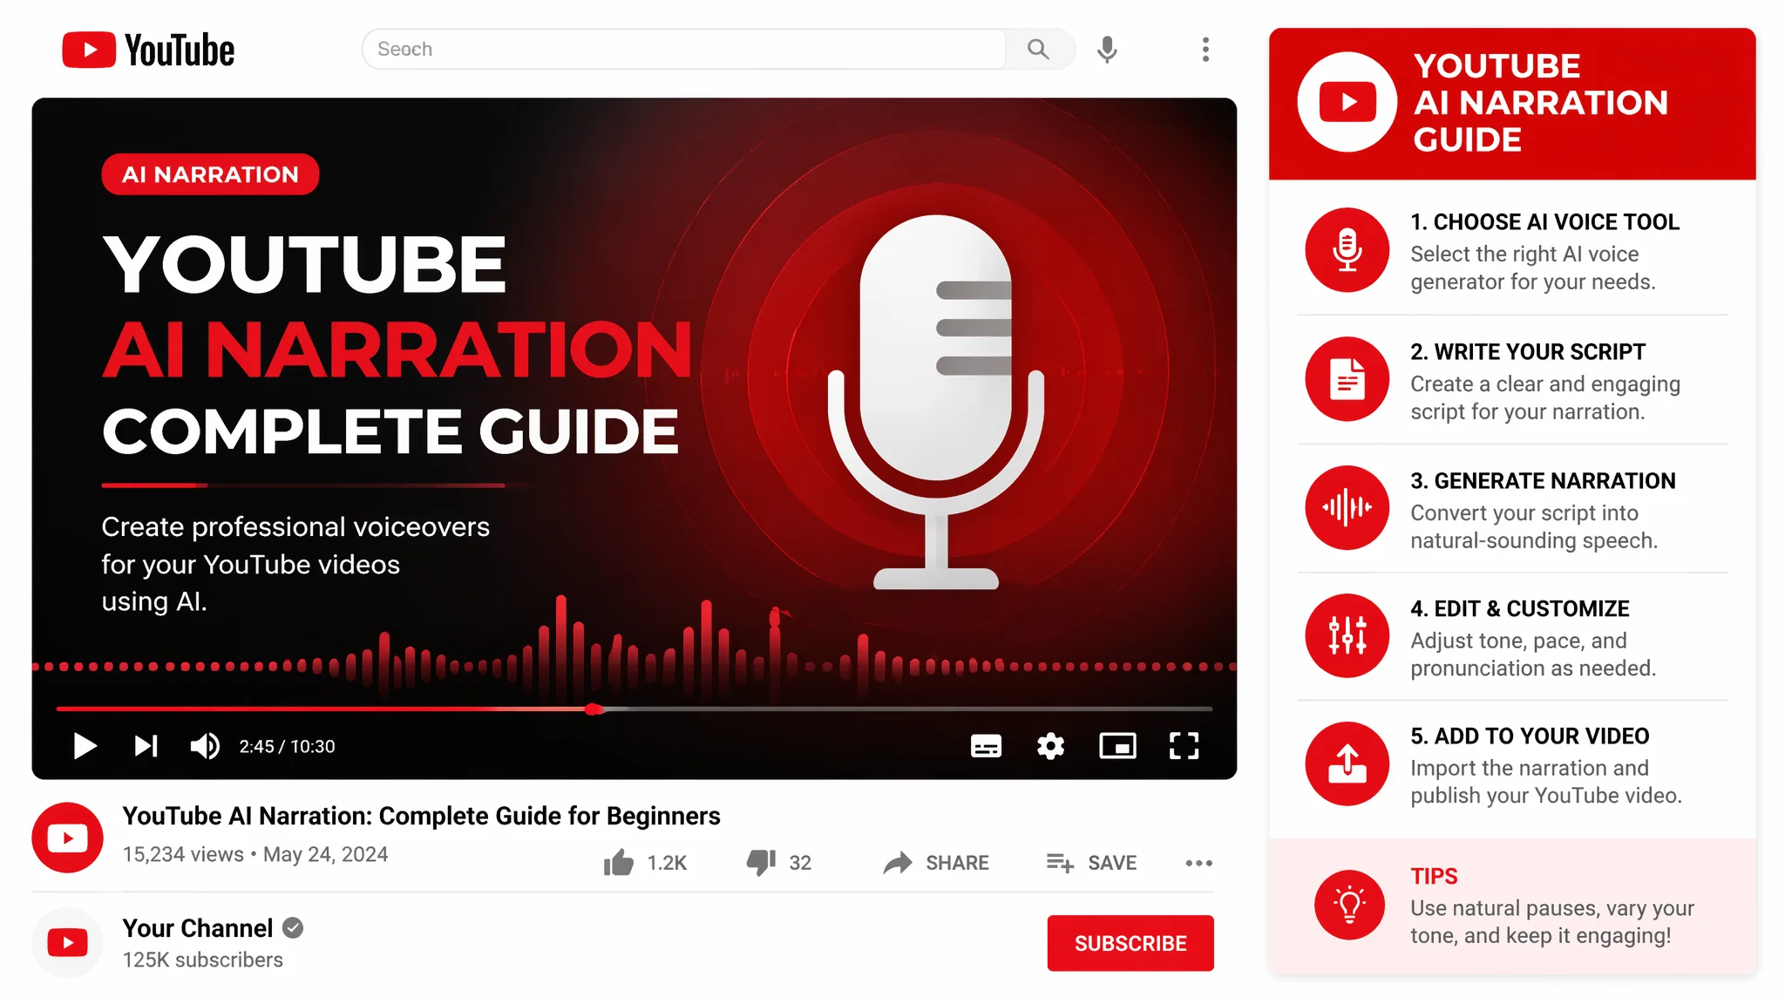Screen dimensions: 1785x1004
Task: Click 'Import the narration and publish' description
Action: click(x=1546, y=782)
